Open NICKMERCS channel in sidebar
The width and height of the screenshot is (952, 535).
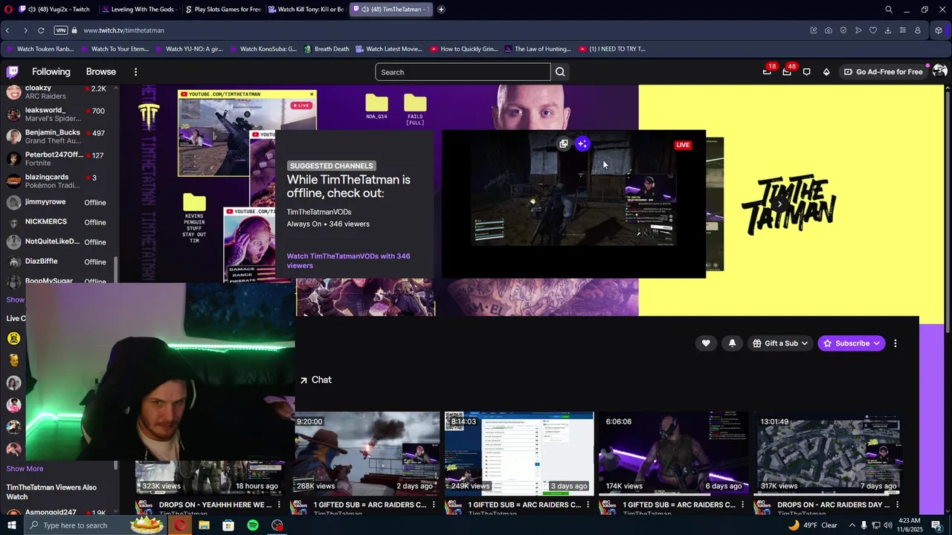tap(58, 222)
